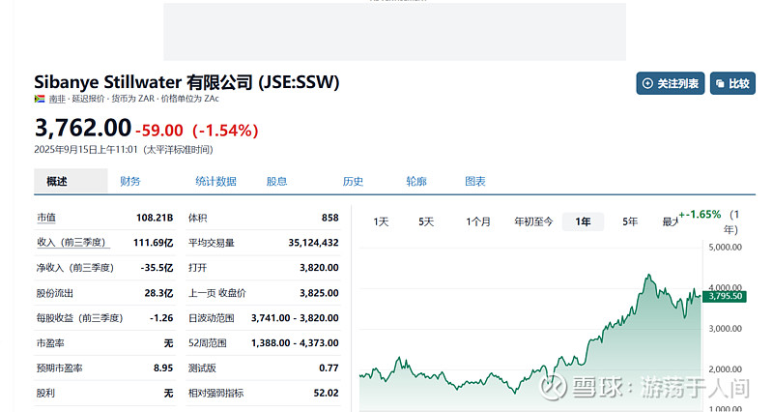Switch to the 图表 tab

pyautogui.click(x=475, y=182)
